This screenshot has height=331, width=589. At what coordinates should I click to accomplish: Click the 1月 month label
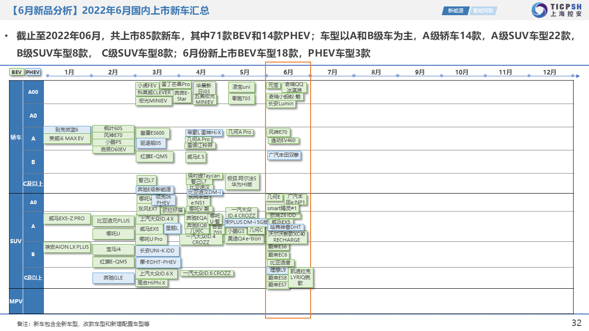pyautogui.click(x=69, y=72)
